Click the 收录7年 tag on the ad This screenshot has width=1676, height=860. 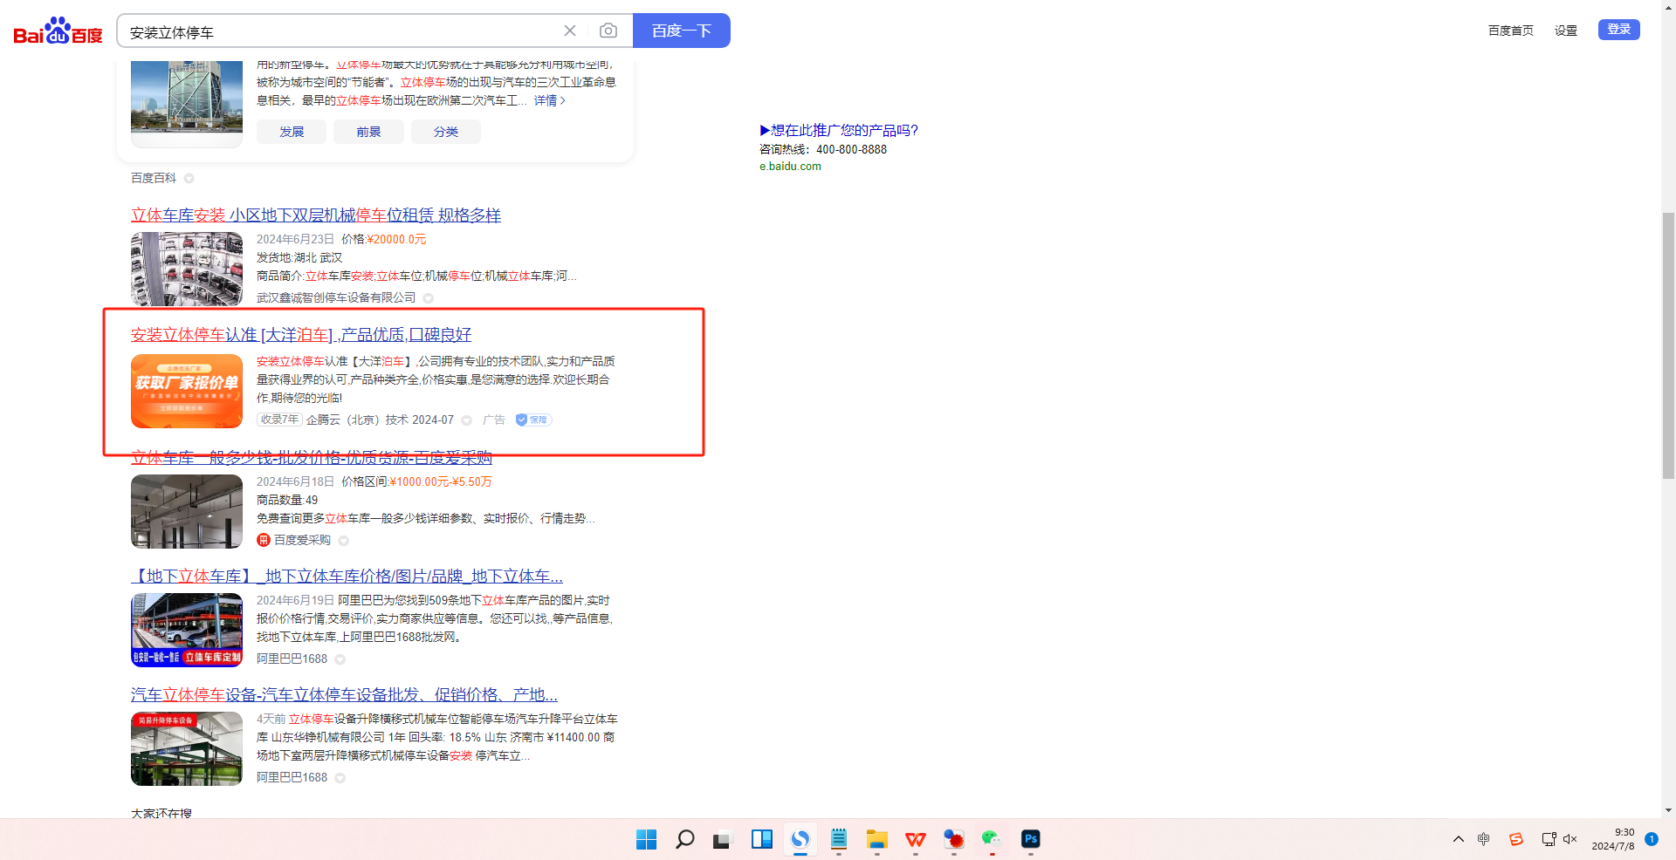279,420
